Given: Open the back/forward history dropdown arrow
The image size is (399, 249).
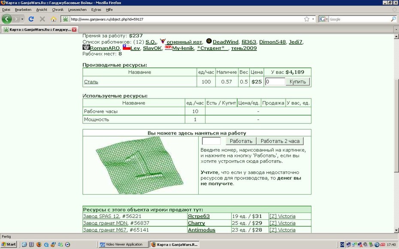Looking at the screenshot, I should coord(22,19).
